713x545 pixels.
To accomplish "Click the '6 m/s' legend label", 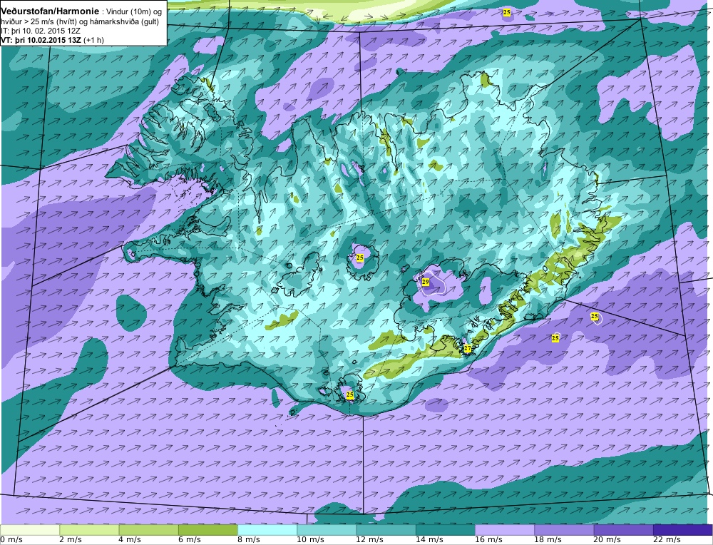I will click(x=190, y=540).
